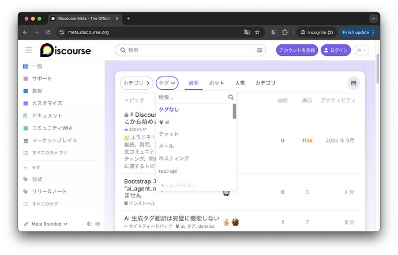Open すべてのタグ link

click(x=45, y=204)
